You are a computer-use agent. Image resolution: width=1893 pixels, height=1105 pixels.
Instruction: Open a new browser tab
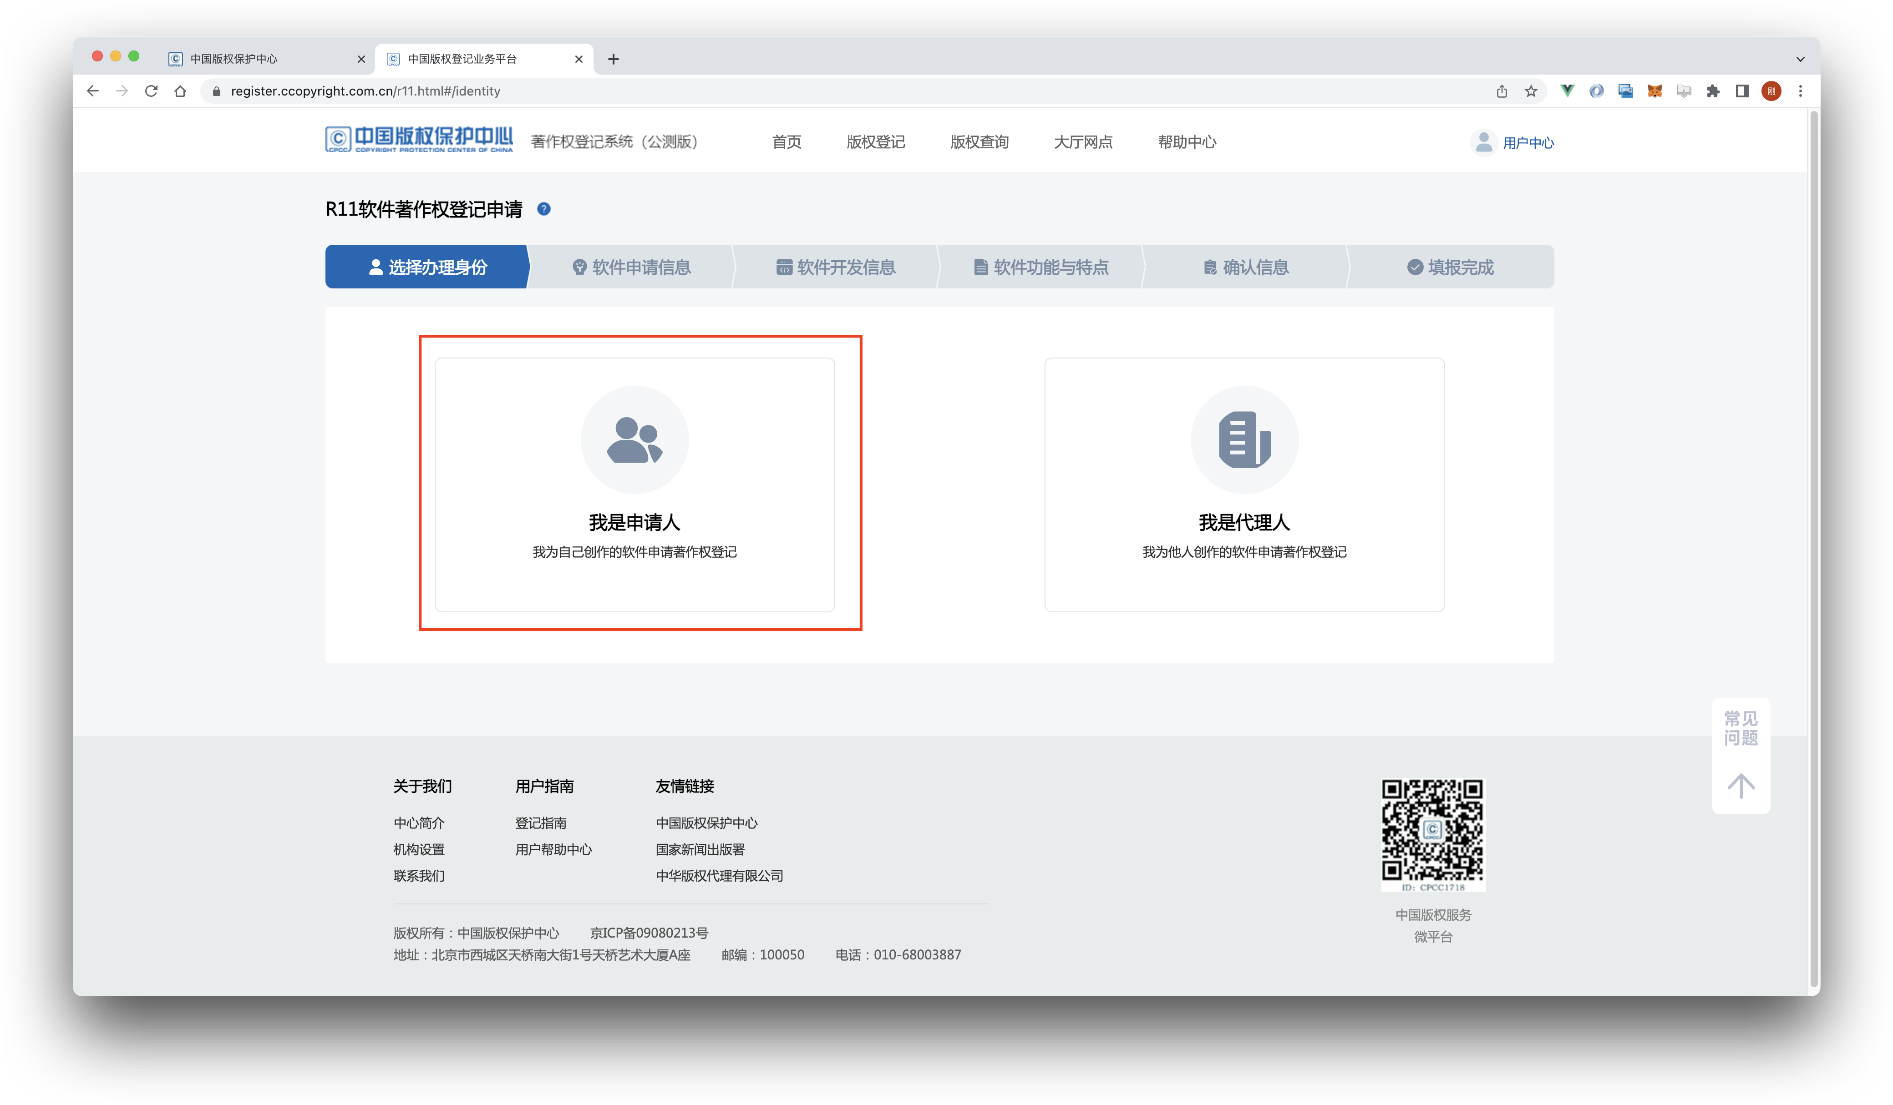click(614, 59)
